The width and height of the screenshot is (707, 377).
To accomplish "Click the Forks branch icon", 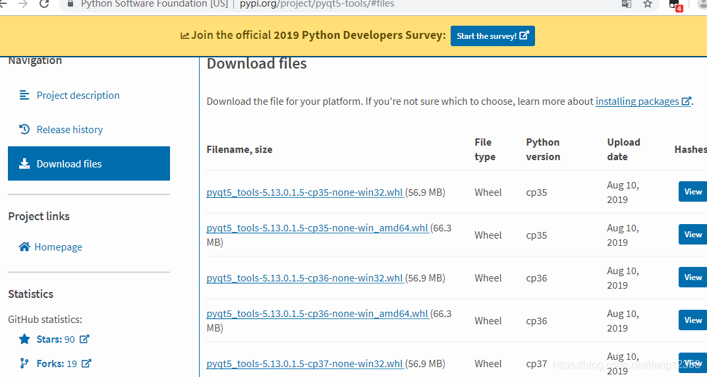I will 24,363.
